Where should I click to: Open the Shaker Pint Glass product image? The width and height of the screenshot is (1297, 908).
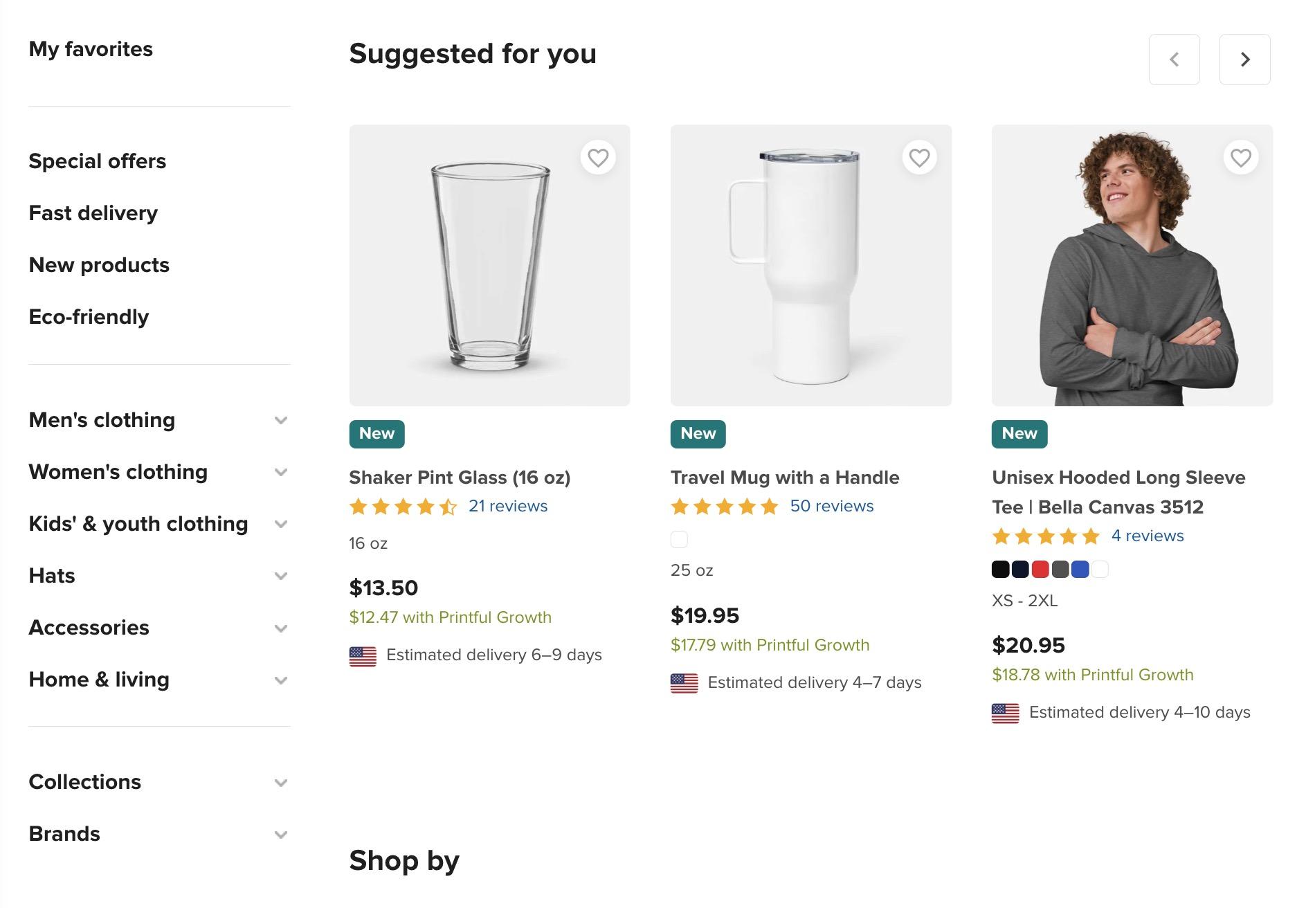point(489,265)
